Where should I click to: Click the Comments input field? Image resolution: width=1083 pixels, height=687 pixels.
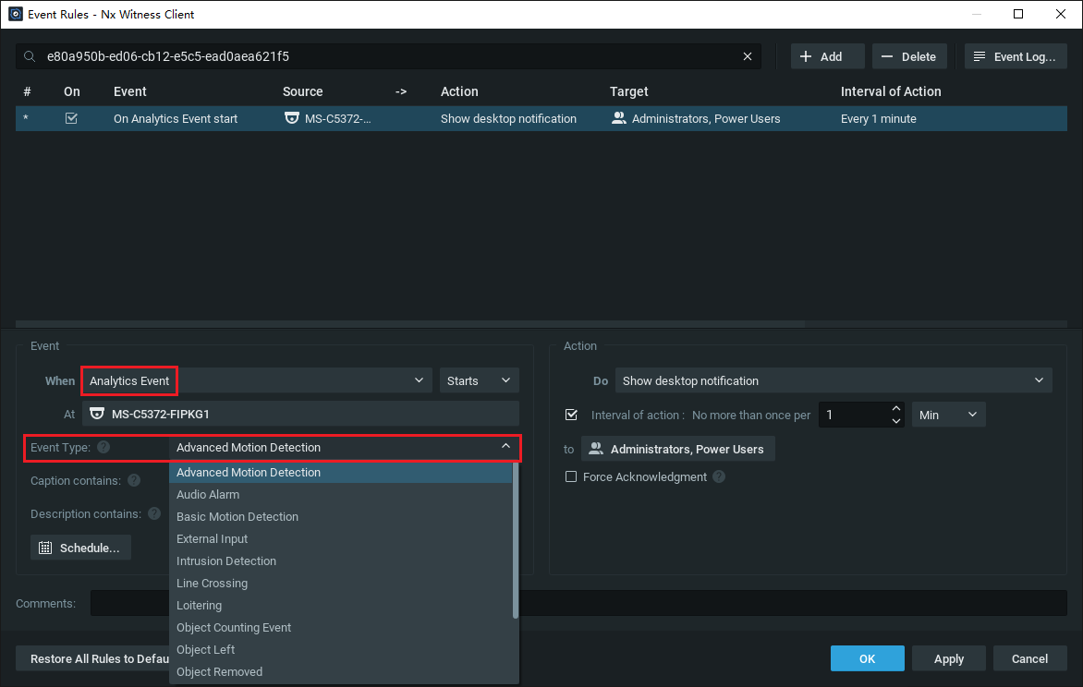[x=578, y=603]
